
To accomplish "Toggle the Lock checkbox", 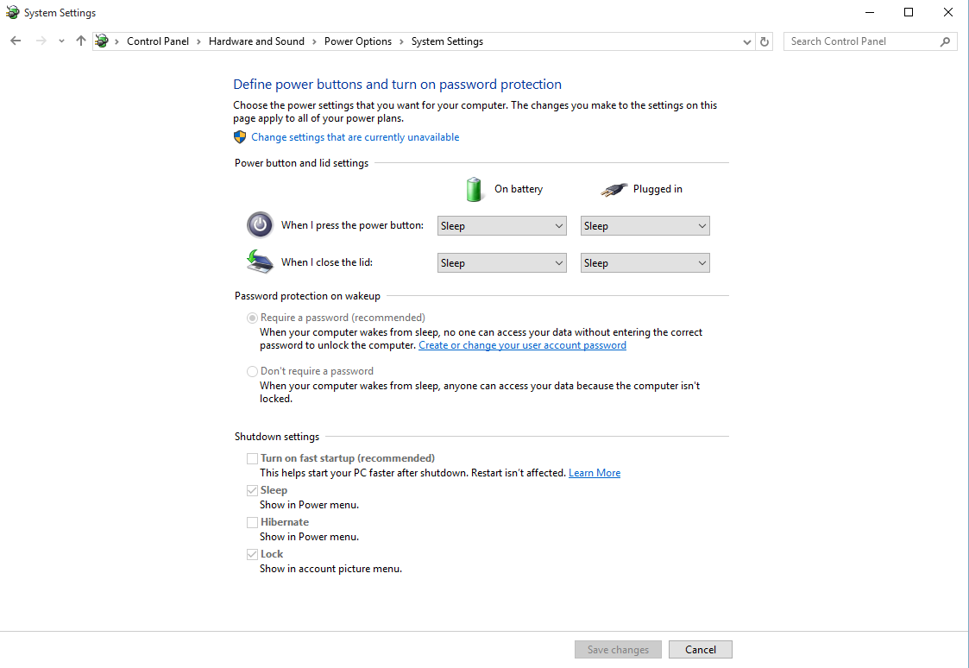I will pyautogui.click(x=252, y=554).
